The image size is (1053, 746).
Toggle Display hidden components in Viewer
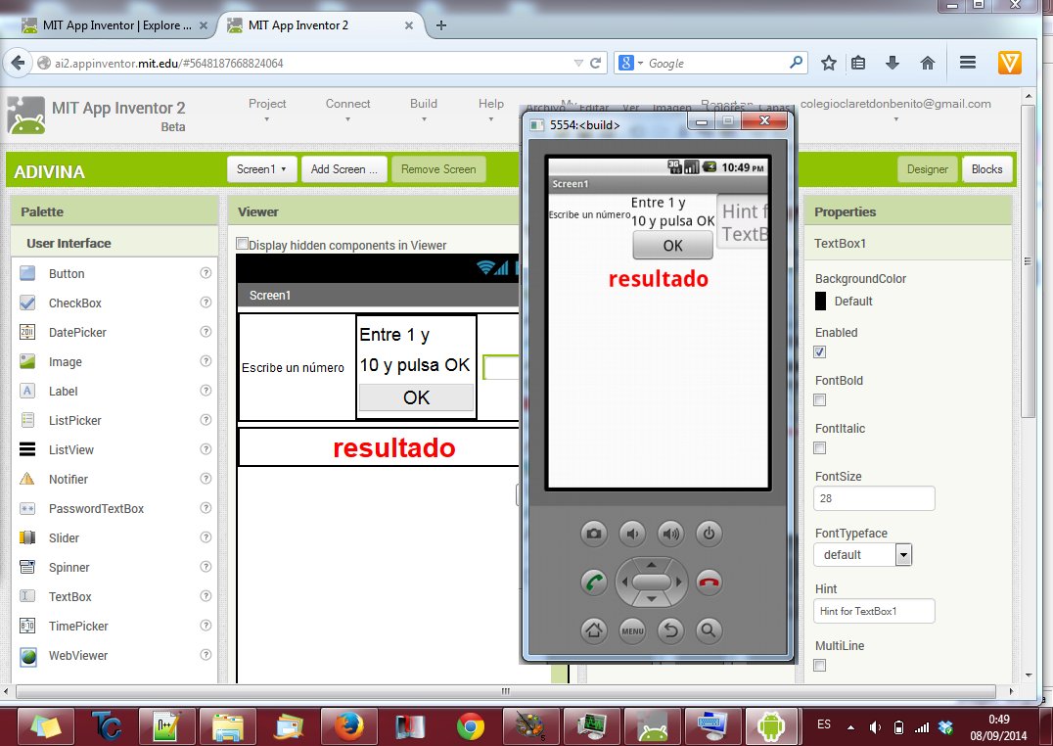pyautogui.click(x=243, y=244)
